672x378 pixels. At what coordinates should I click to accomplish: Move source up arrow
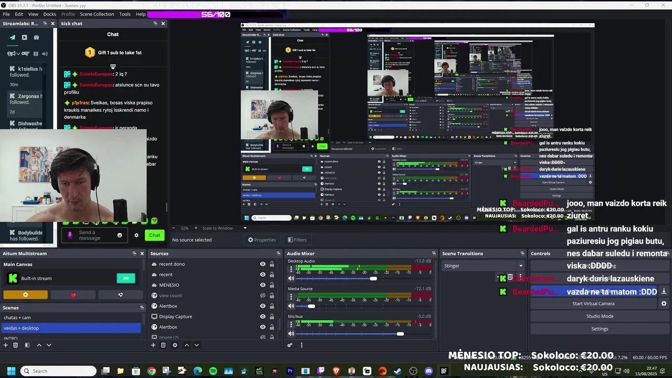(186, 345)
